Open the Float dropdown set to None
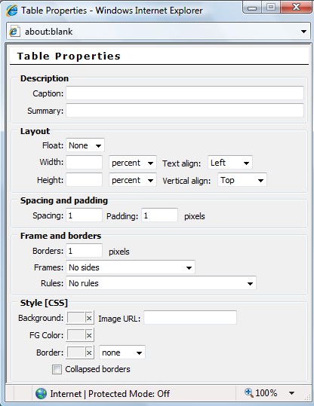 85,145
